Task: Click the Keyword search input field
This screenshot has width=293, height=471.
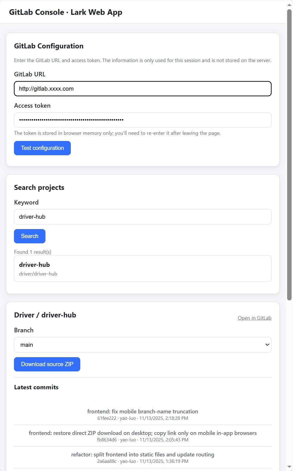Action: point(142,217)
